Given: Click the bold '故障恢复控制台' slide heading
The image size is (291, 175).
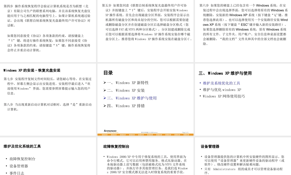Looking at the screenshot, I should click(116, 146).
